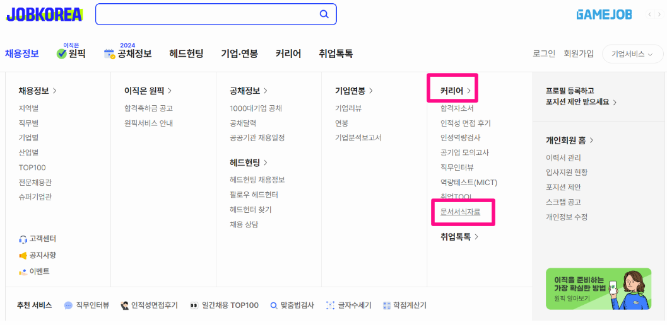The width and height of the screenshot is (667, 325).
Task: Expand the 헤드헌팅 column heading
Action: 249,162
